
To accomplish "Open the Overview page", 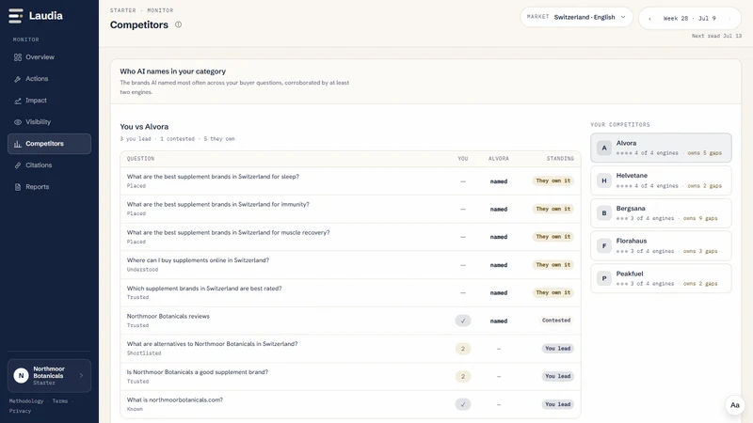I will click(x=49, y=57).
